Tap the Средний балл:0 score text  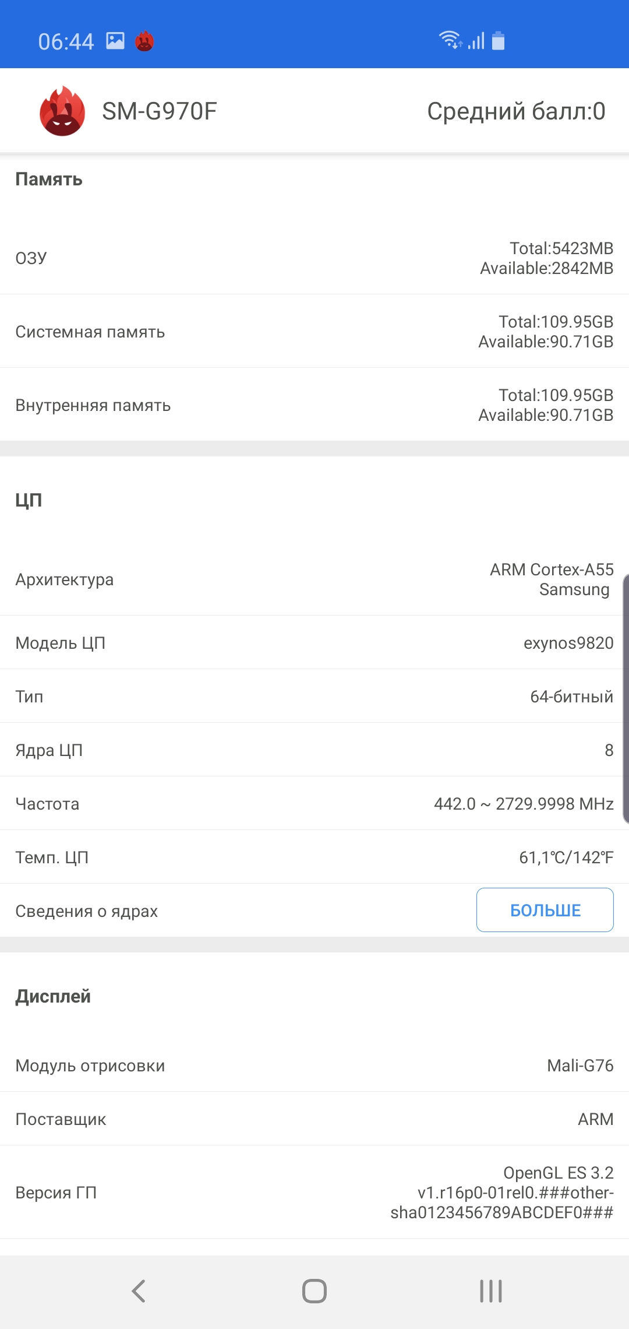click(516, 111)
